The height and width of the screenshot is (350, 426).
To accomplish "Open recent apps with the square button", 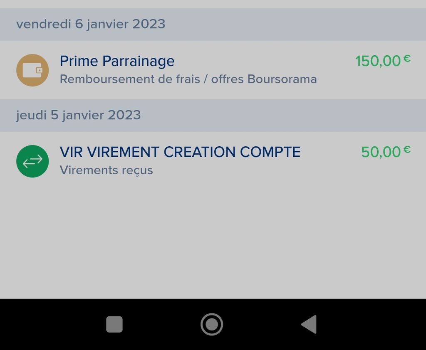I will [x=114, y=324].
